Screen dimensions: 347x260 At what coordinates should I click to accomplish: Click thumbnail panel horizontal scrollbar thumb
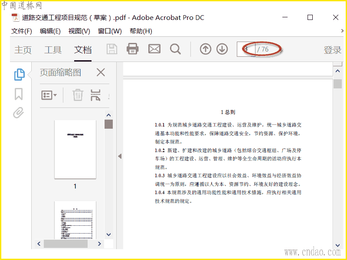coord(65,244)
